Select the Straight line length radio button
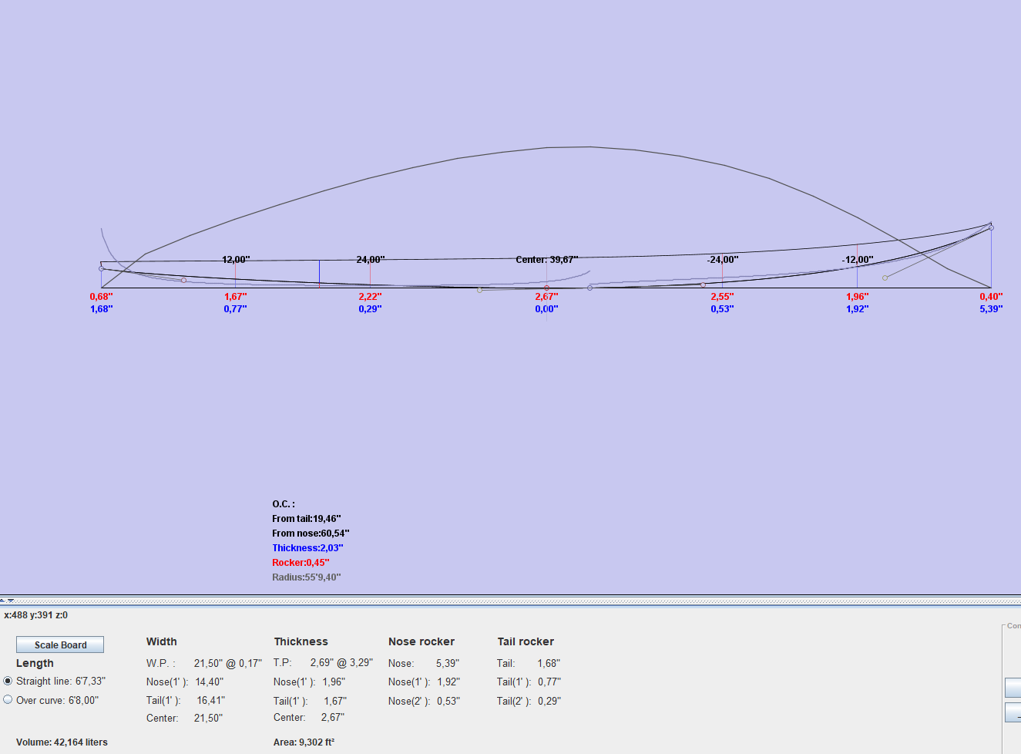The width and height of the screenshot is (1021, 754). click(8, 681)
